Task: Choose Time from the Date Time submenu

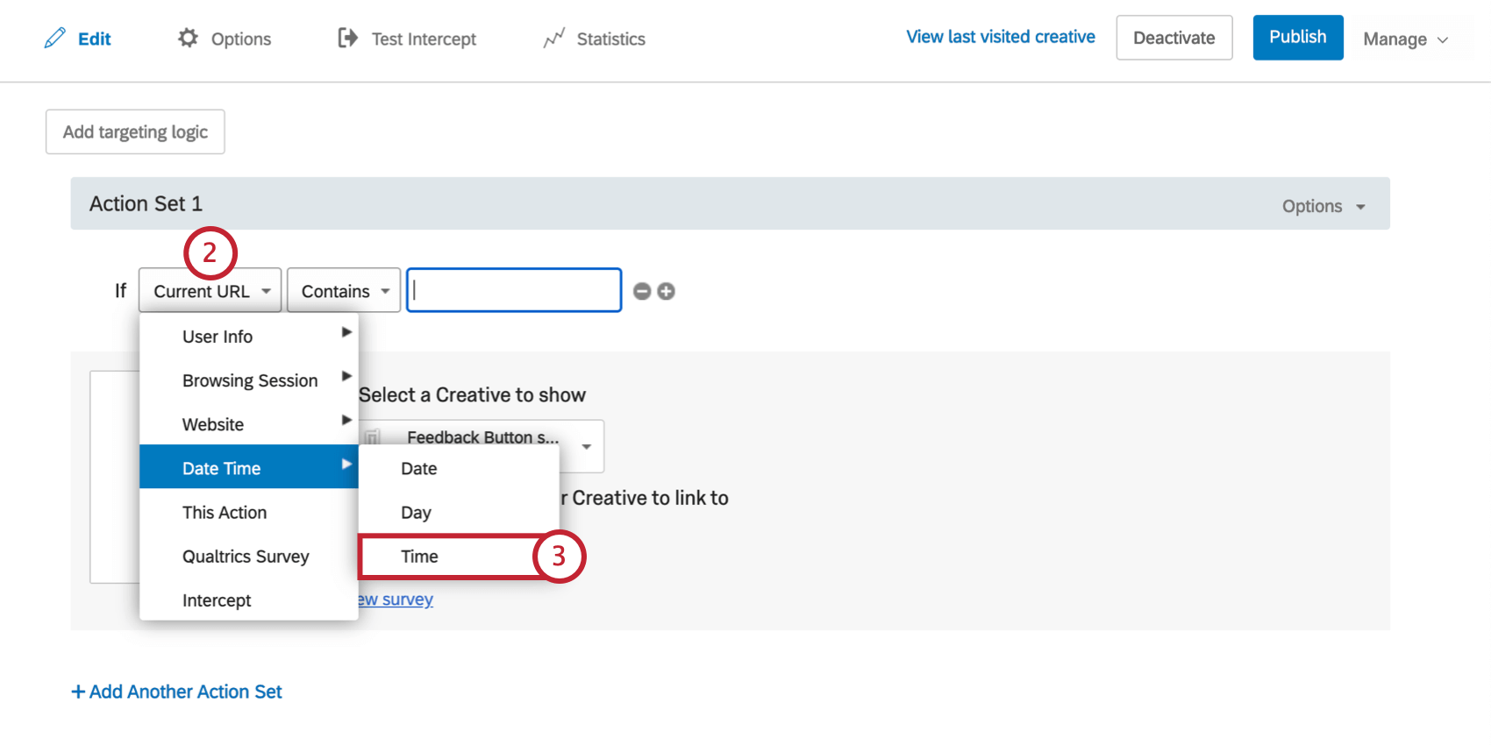Action: pyautogui.click(x=419, y=557)
